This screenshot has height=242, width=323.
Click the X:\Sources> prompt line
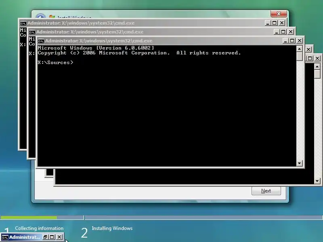tap(55, 63)
